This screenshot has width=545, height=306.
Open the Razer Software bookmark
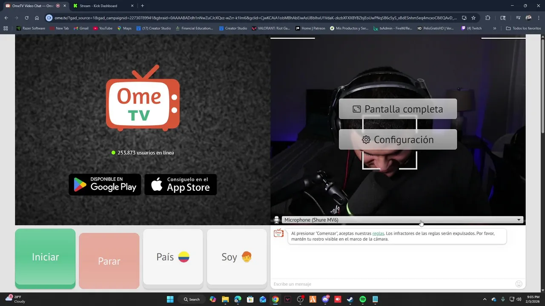coord(31,28)
